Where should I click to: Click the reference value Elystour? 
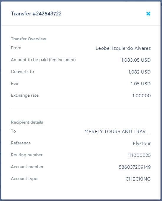point(142,143)
